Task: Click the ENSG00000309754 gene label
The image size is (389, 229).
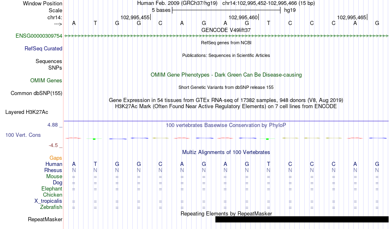Action: point(39,36)
